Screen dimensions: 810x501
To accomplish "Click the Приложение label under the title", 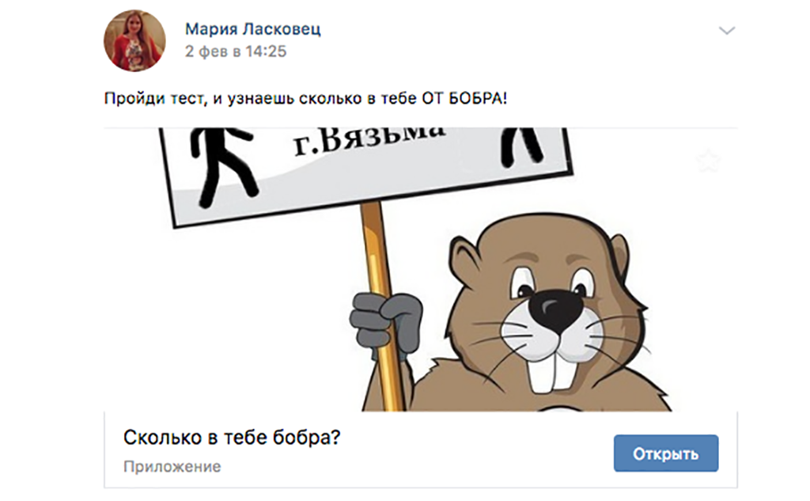I will (x=172, y=466).
